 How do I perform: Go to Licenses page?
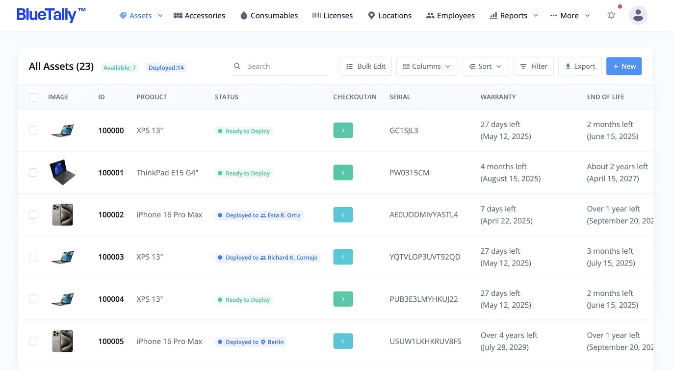pos(333,16)
